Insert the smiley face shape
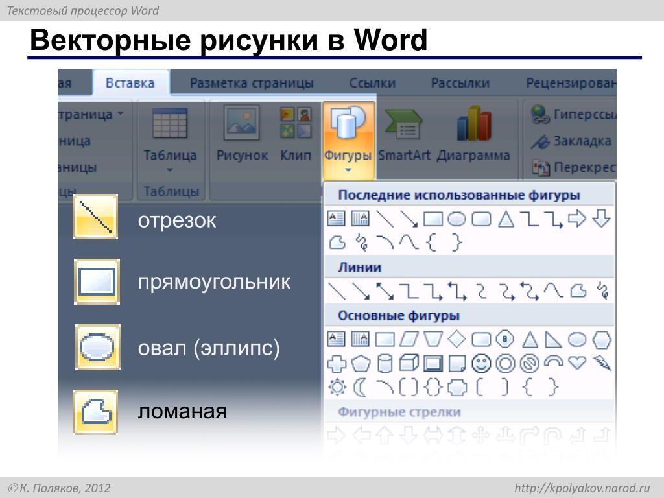The height and width of the screenshot is (498, 664). (481, 363)
